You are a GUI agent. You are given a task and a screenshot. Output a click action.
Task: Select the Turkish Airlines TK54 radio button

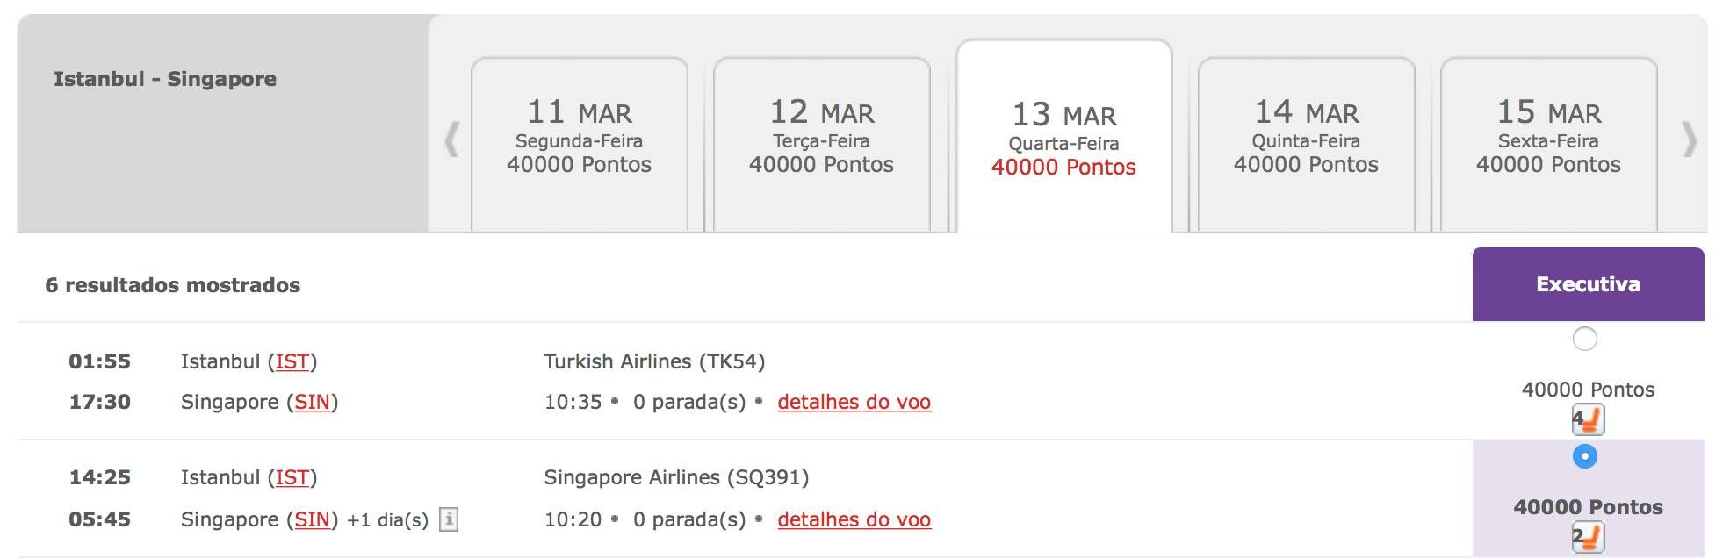[x=1585, y=339]
